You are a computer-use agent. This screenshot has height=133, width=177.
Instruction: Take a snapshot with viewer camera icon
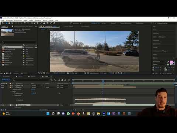tap(68, 73)
